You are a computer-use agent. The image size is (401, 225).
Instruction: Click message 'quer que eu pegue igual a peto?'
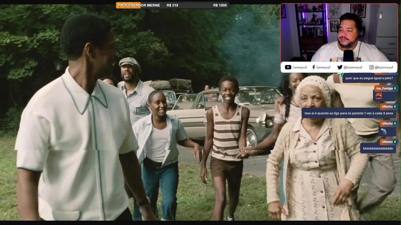coord(369,78)
